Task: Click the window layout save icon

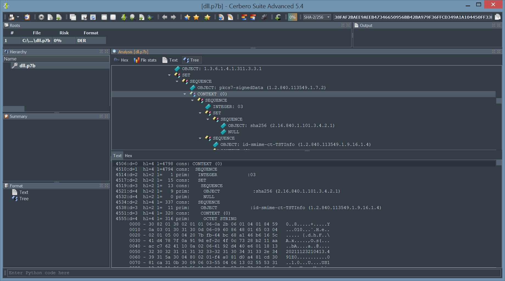Action: pos(84,17)
